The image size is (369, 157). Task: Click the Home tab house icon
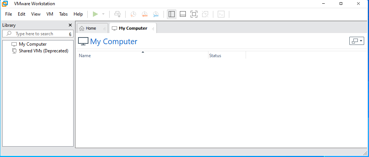(x=82, y=29)
